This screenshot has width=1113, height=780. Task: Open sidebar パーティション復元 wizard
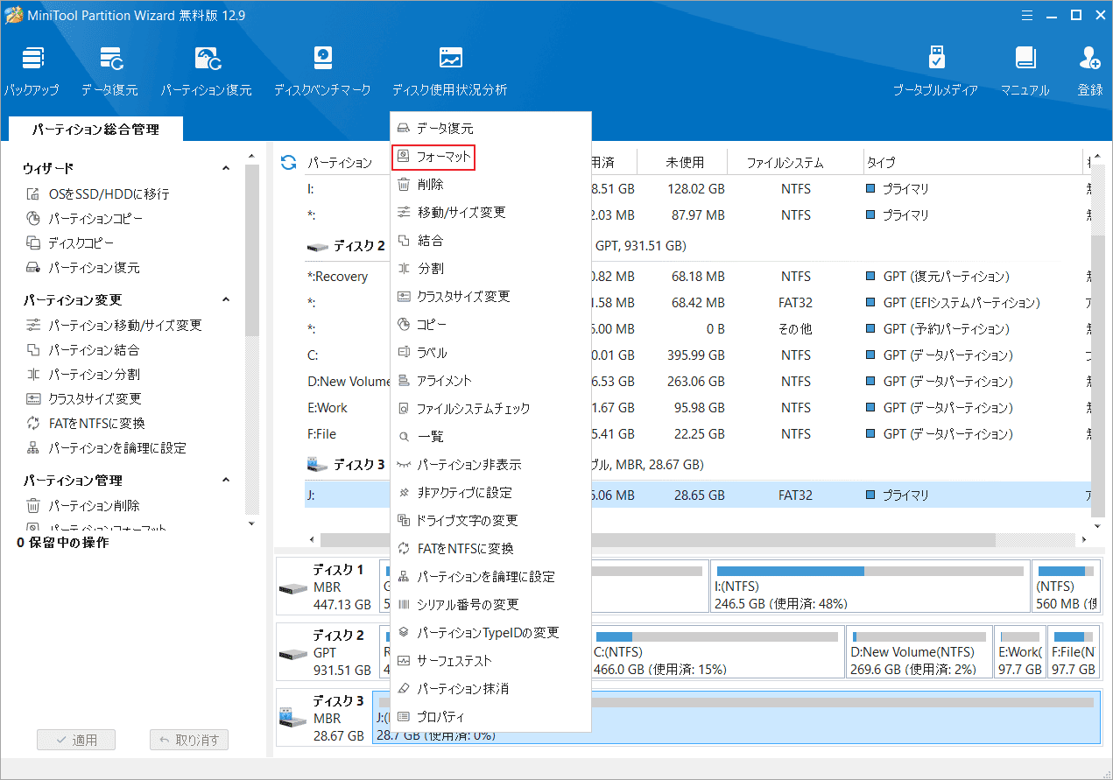pyautogui.click(x=83, y=268)
